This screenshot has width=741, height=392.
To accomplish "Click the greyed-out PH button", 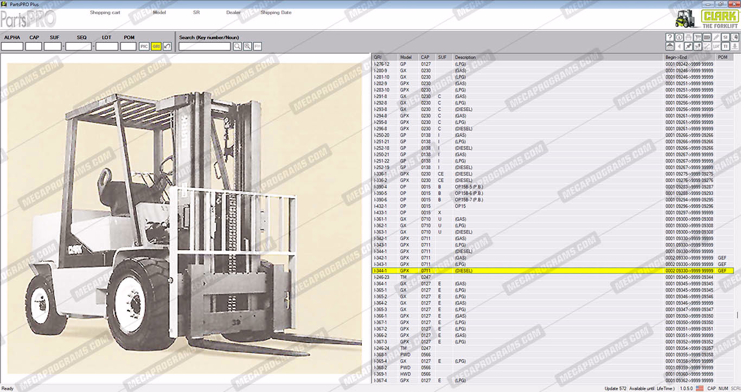I will click(x=258, y=47).
